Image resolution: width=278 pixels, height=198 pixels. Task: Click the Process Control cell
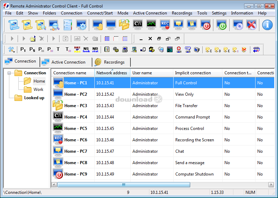click(198, 129)
